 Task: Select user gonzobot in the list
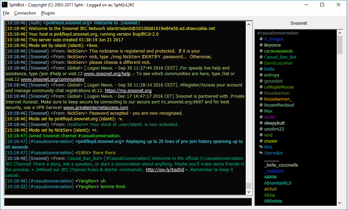(273, 81)
